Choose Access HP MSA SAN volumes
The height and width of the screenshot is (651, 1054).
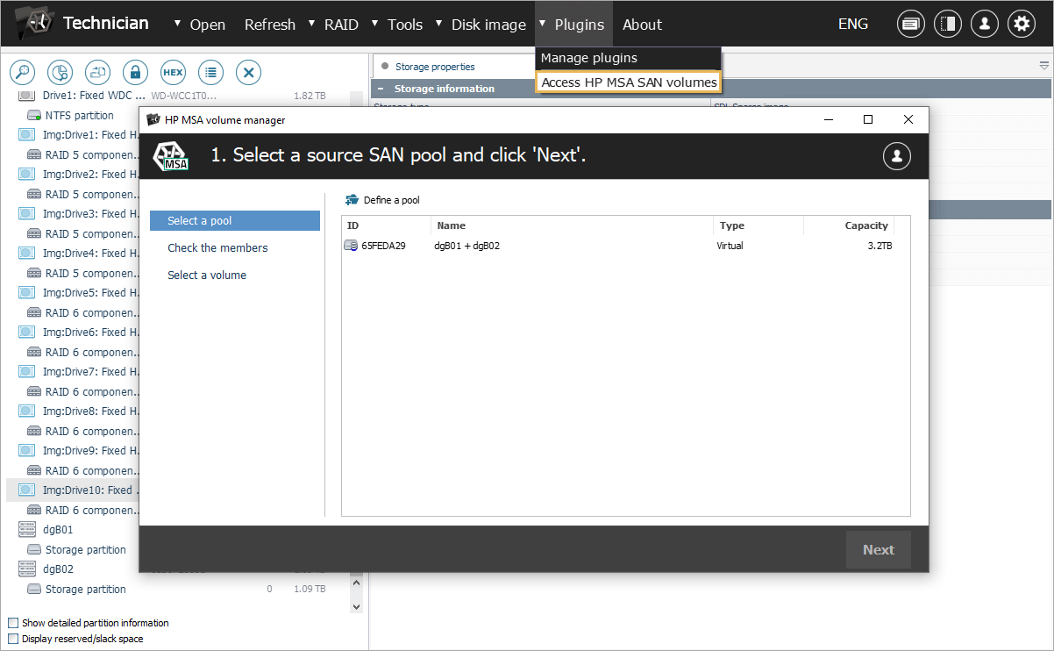click(629, 82)
